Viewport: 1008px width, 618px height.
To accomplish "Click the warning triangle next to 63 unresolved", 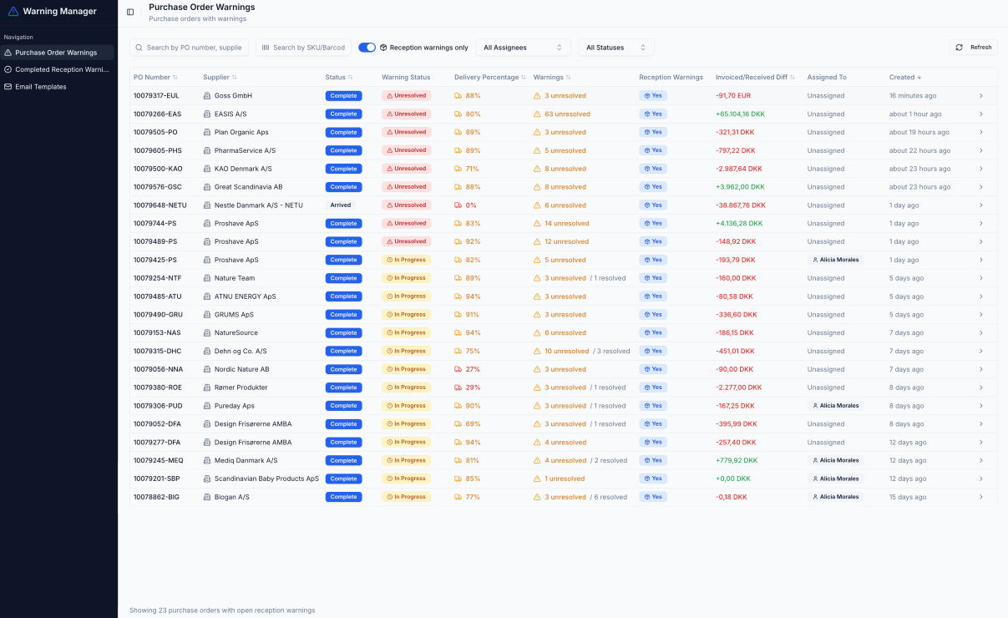I will (x=537, y=114).
